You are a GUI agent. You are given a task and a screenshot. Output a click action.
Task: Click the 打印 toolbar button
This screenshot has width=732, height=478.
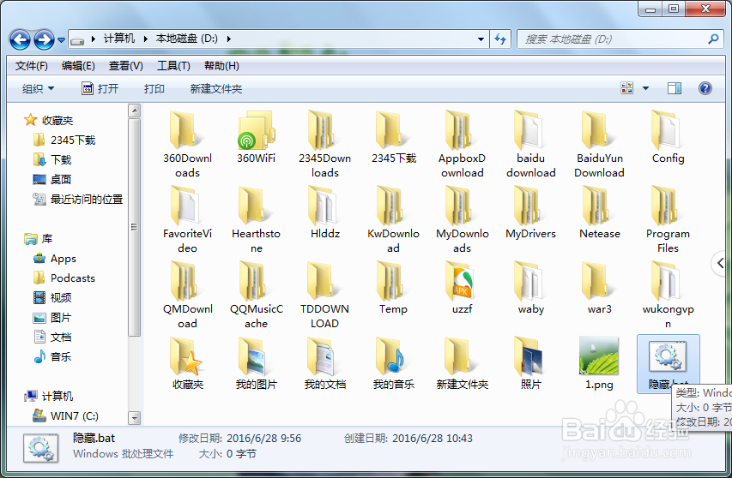pyautogui.click(x=154, y=88)
